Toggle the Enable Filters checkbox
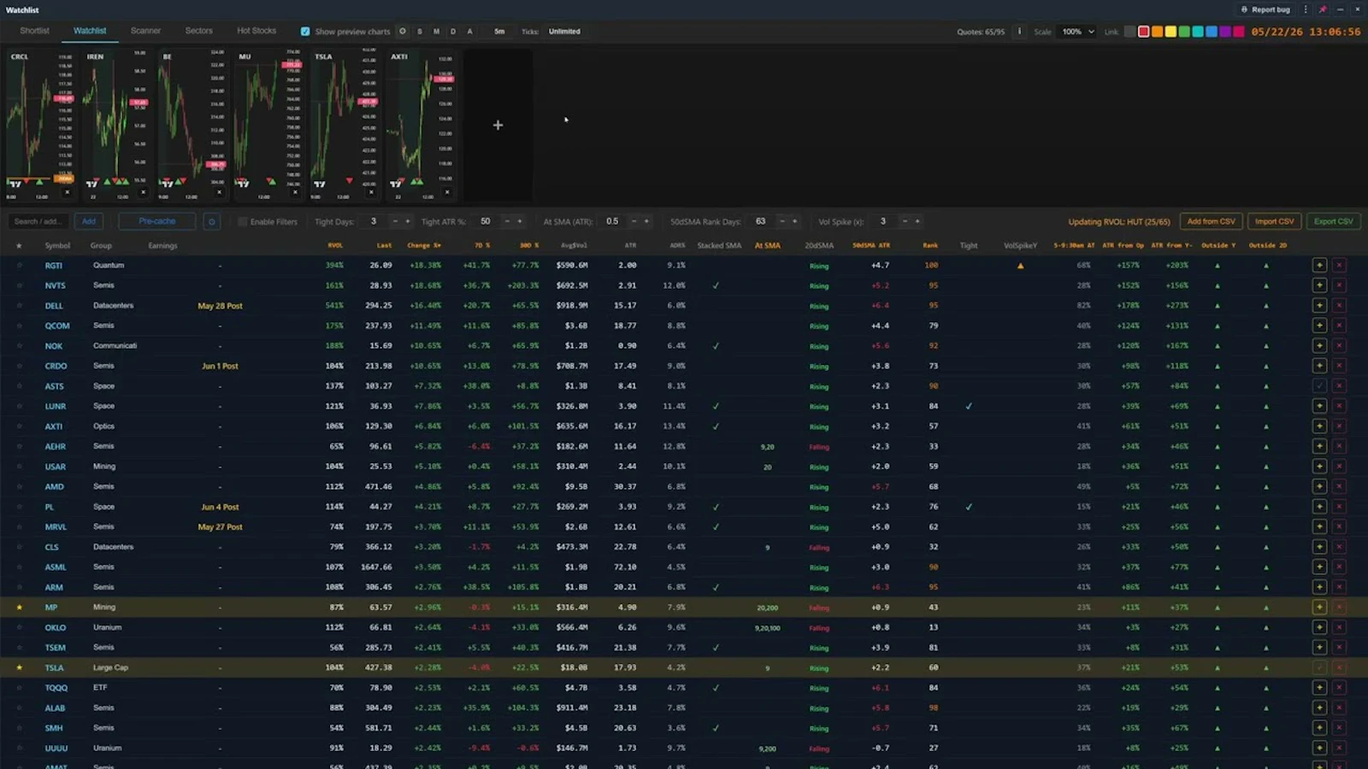The image size is (1368, 769). pyautogui.click(x=243, y=221)
